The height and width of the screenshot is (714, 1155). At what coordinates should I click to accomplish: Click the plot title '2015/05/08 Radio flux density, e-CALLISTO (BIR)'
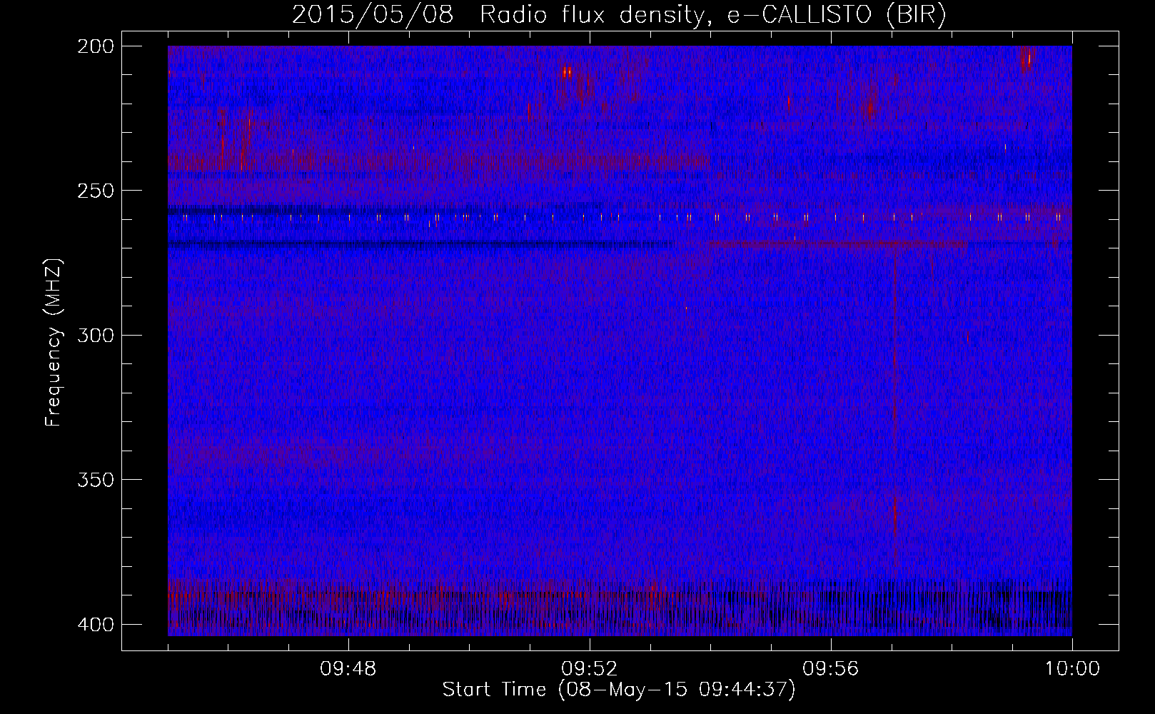619,15
